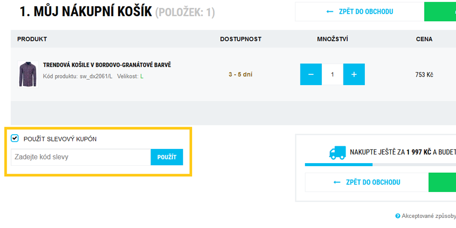This screenshot has width=456, height=228.
Task: Click Zpět do obchodu under shipping progress
Action: pos(366,182)
